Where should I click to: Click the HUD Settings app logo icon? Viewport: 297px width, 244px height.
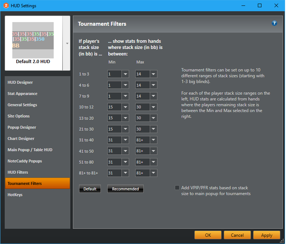coord(6,6)
